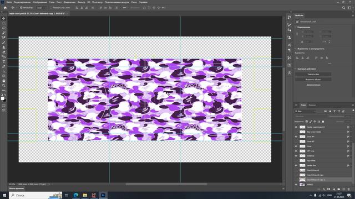The width and height of the screenshot is (355, 199).
Task: Go to the Home screen icon
Action: pyautogui.click(x=5, y=8)
